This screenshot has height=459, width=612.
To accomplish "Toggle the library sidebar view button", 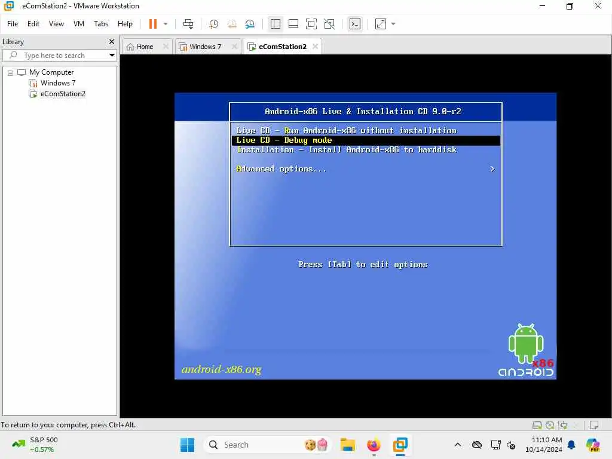I will [275, 24].
